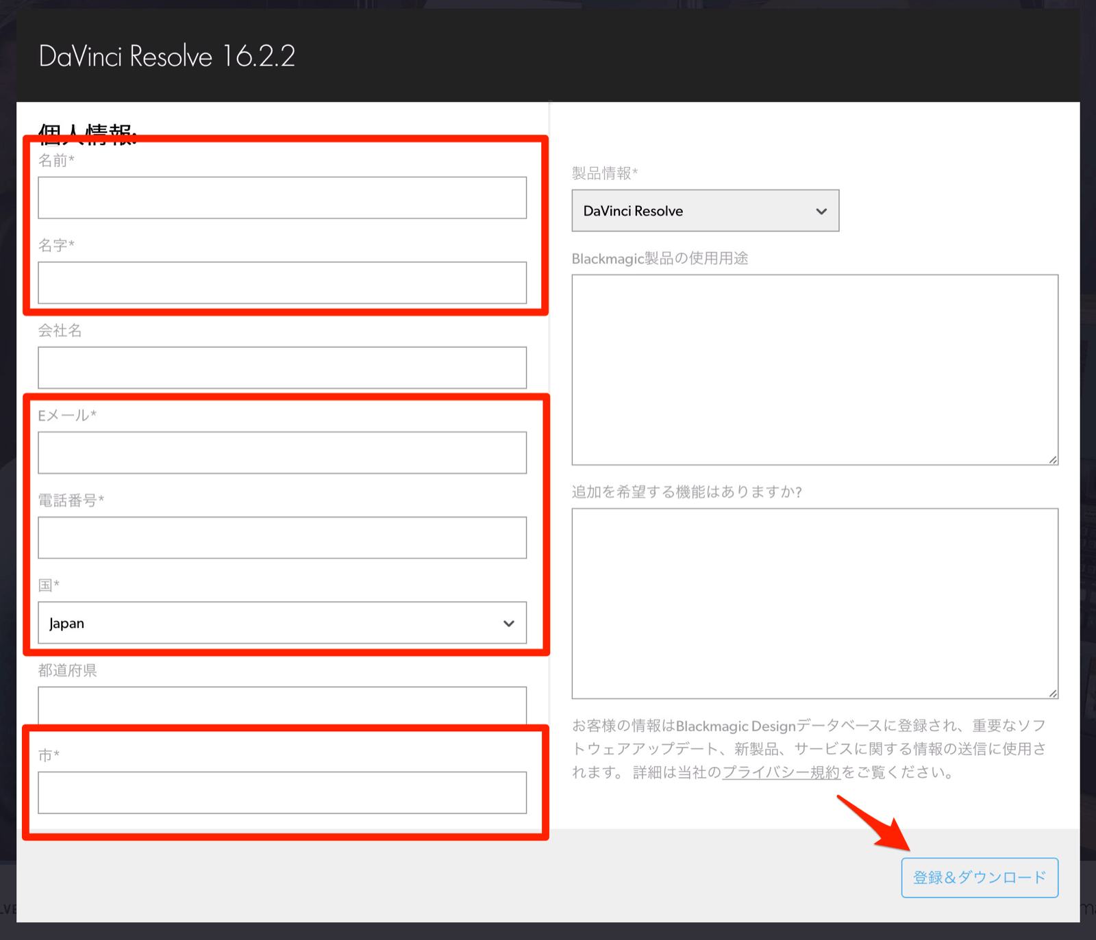This screenshot has height=940, width=1096.
Task: Click the 名前 (first name) input field
Action: point(282,198)
